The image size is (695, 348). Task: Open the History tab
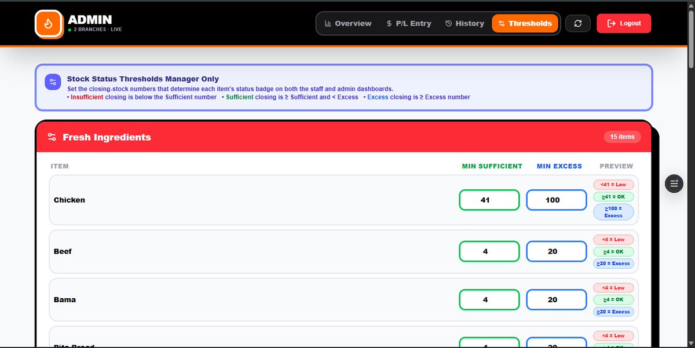point(464,24)
